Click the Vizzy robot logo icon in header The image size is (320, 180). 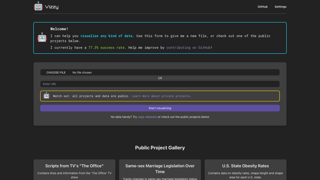pyautogui.click(x=38, y=6)
